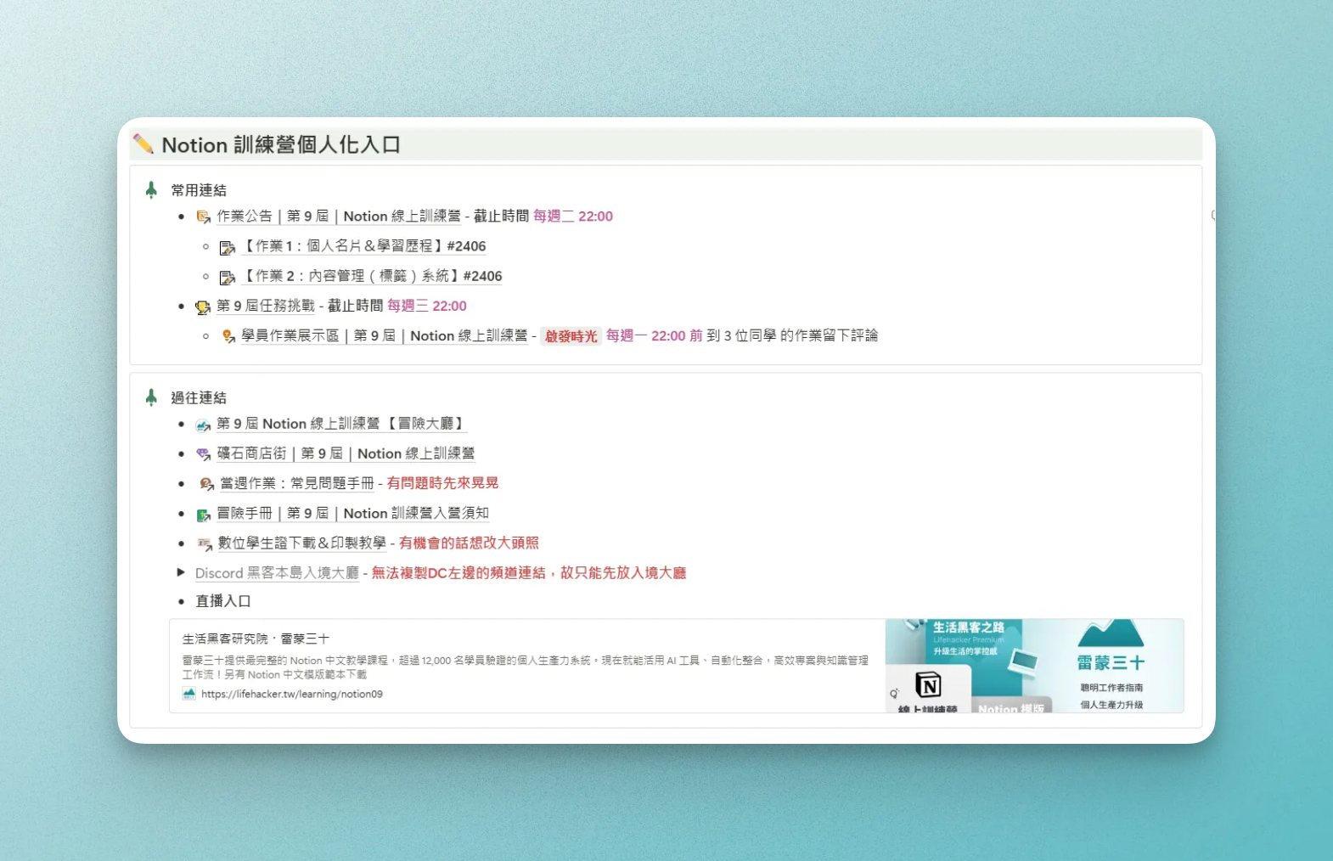Click the tree icon next to 過往連結
Image resolution: width=1333 pixels, height=861 pixels.
151,397
